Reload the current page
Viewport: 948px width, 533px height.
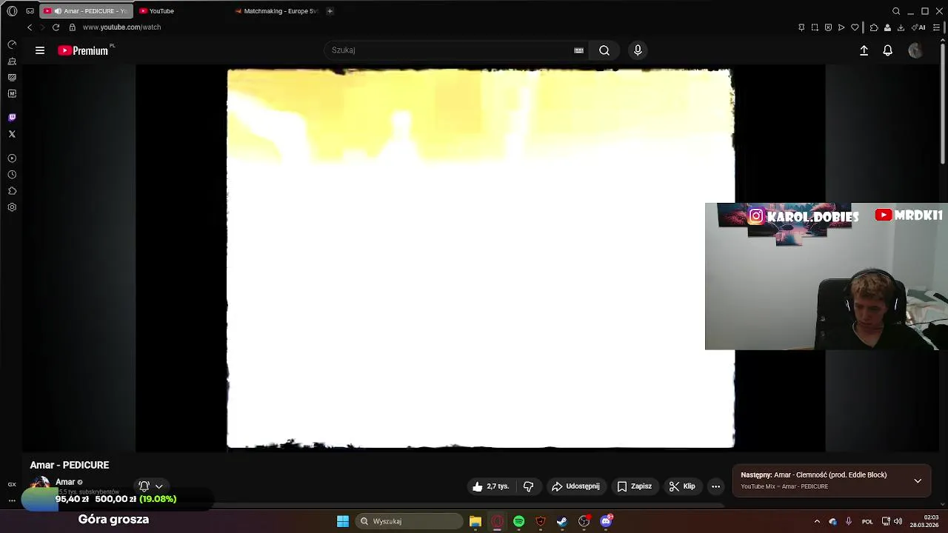point(56,27)
